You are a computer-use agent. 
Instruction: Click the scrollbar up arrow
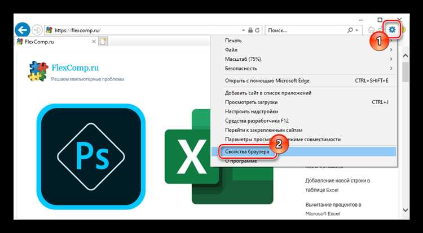(x=405, y=56)
